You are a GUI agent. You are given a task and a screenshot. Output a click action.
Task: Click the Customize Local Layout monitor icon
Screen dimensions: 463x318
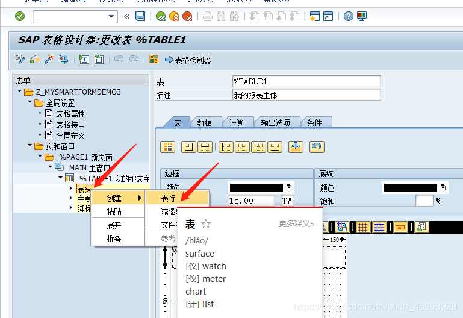[362, 16]
